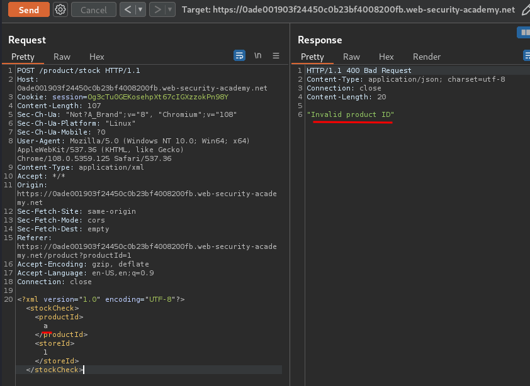Viewport: 530px width, 386px height.
Task: Switch to the Request Hex tab
Action: [97, 57]
